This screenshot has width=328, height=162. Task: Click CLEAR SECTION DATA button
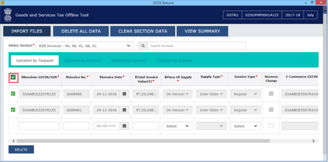[x=143, y=31]
